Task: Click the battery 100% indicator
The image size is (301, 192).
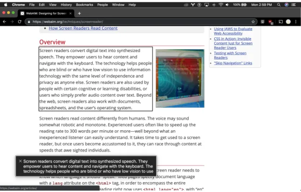Action: [240, 5]
